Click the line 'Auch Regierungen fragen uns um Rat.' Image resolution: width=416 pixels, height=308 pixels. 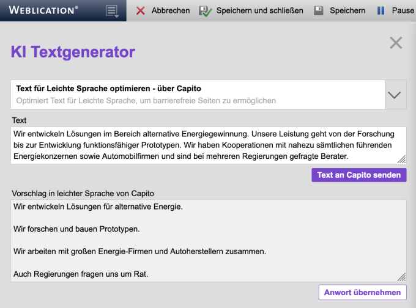(x=81, y=274)
